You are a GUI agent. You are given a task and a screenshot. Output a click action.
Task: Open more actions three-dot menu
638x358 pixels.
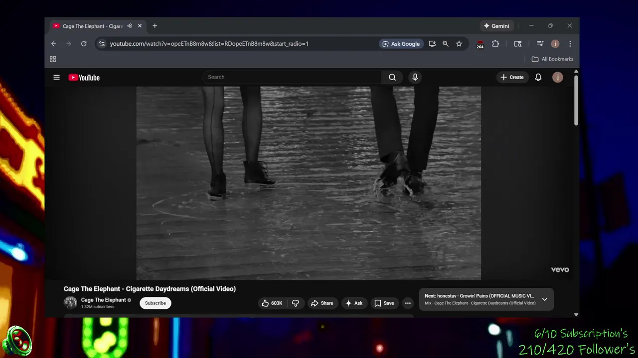pos(408,303)
